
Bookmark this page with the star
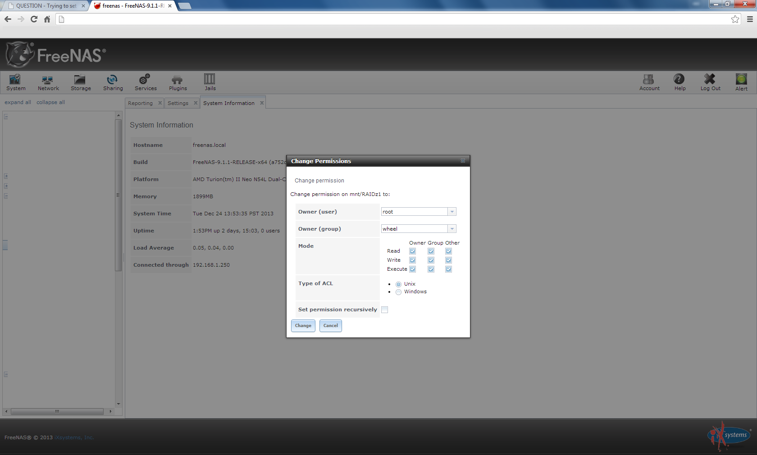[735, 19]
